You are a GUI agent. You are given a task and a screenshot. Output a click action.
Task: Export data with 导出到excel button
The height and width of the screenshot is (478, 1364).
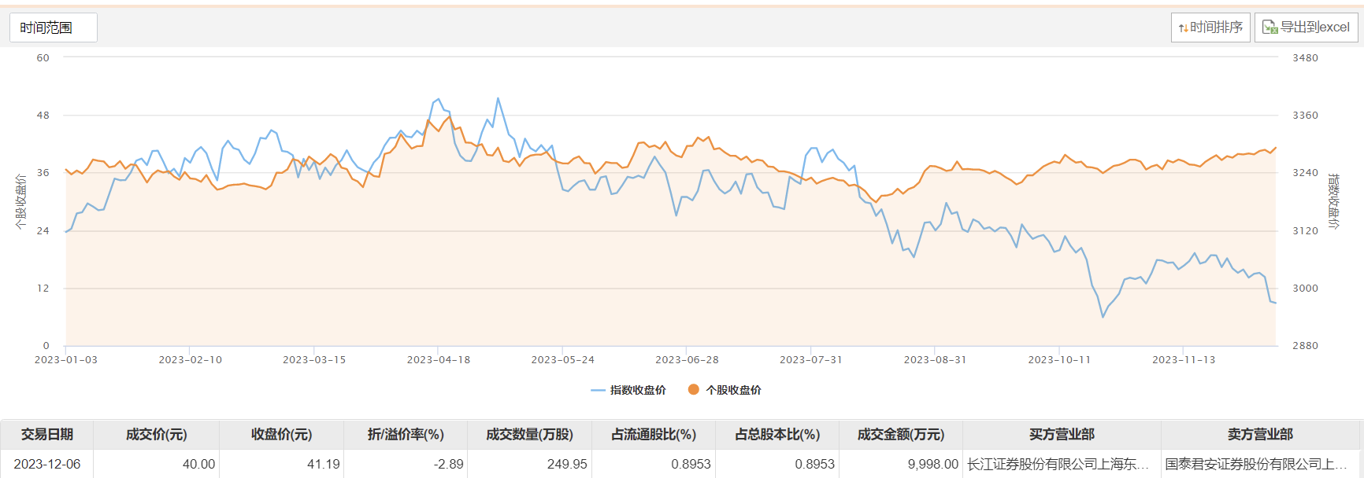coord(1306,28)
